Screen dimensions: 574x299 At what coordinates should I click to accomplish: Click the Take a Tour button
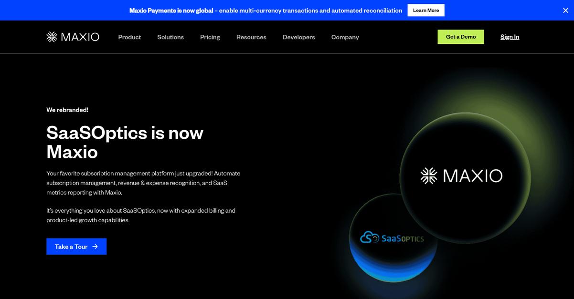[x=76, y=247]
